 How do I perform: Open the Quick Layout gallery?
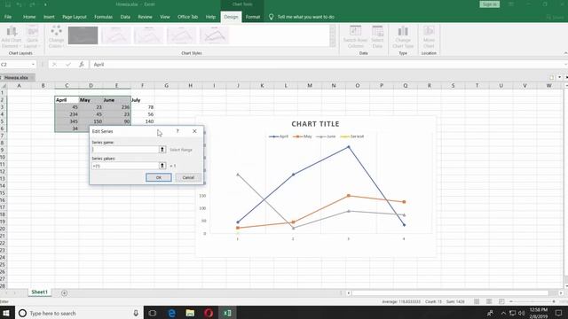32,37
